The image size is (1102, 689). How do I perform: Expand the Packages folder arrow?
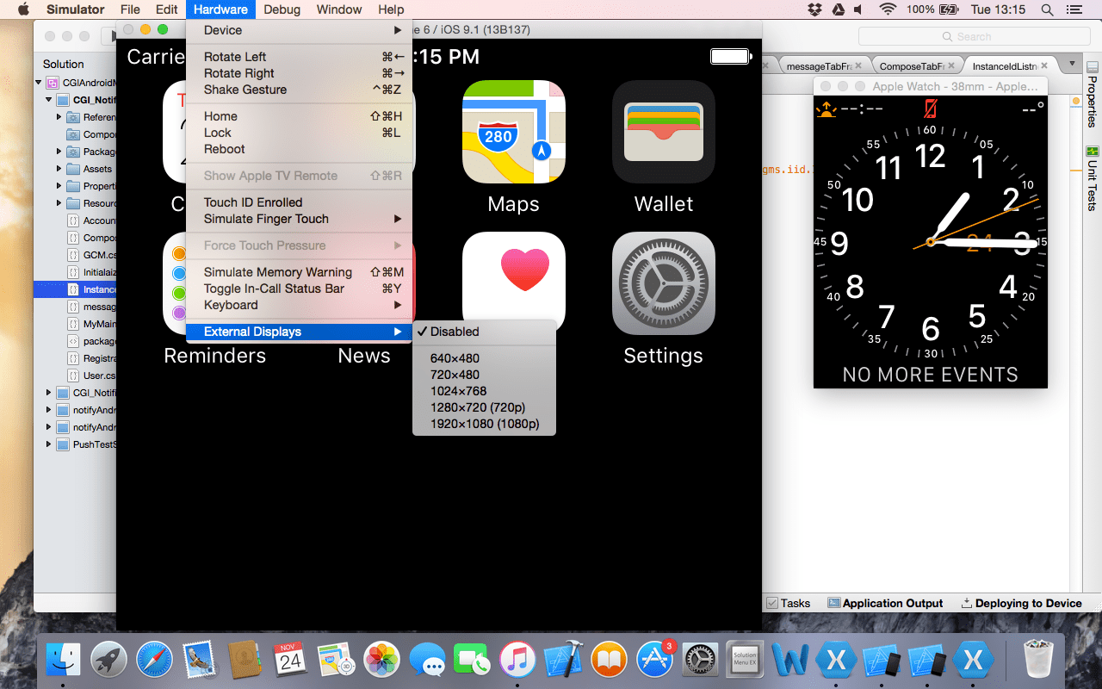(59, 152)
